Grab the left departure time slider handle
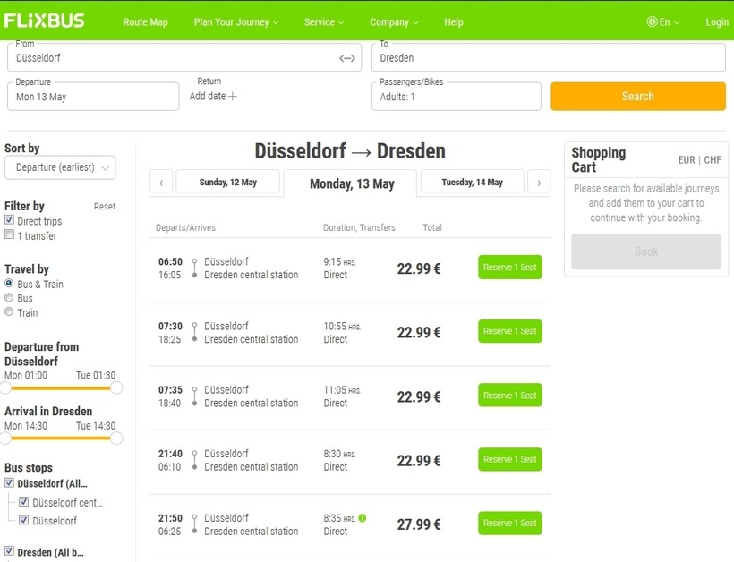This screenshot has height=562, width=734. coord(5,387)
